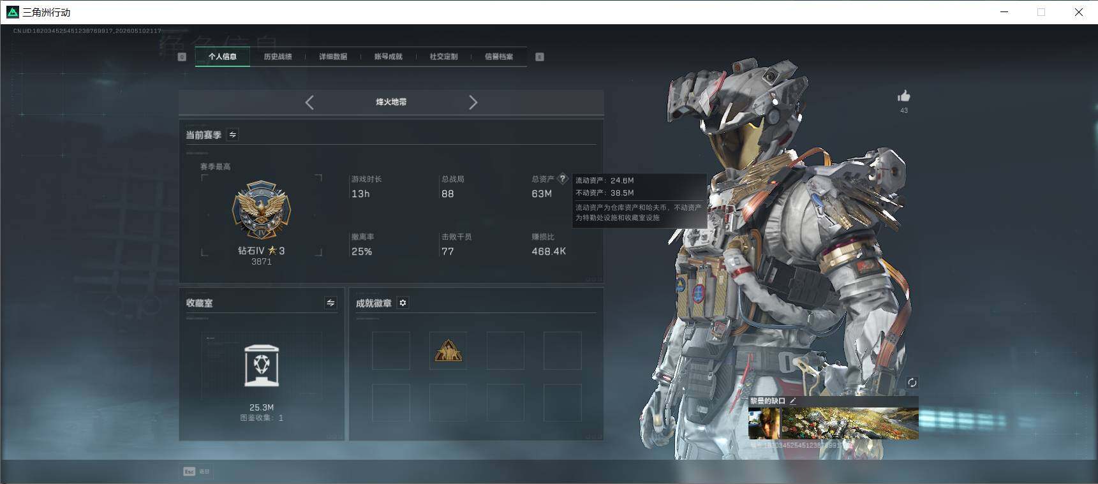Click the 当前赛季 section heading
Image resolution: width=1098 pixels, height=484 pixels.
[x=204, y=135]
